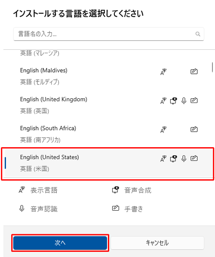
Task: Click the 音声合成 legend icon
Action: point(116,190)
